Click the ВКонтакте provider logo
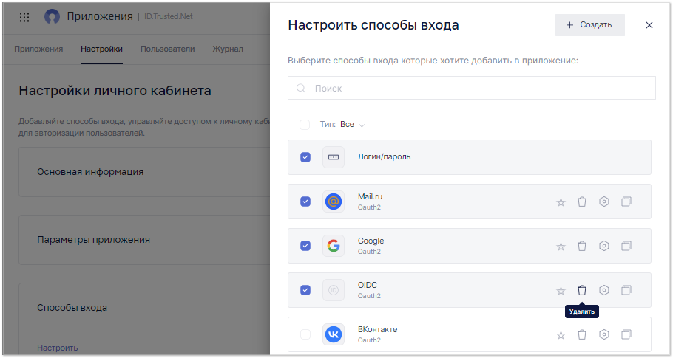The height and width of the screenshot is (358, 673). [334, 334]
